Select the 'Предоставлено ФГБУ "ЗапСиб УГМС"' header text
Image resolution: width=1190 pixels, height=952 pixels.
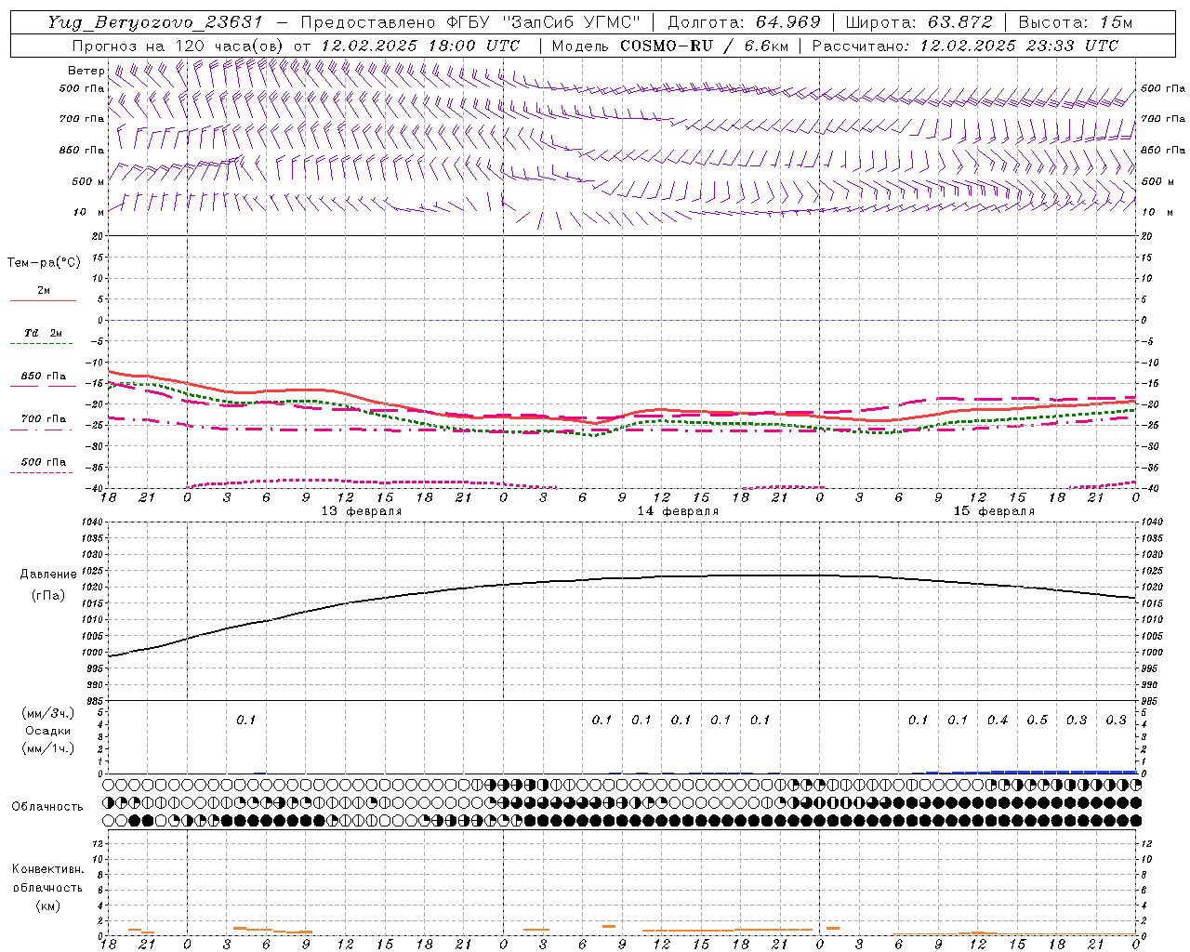471,22
